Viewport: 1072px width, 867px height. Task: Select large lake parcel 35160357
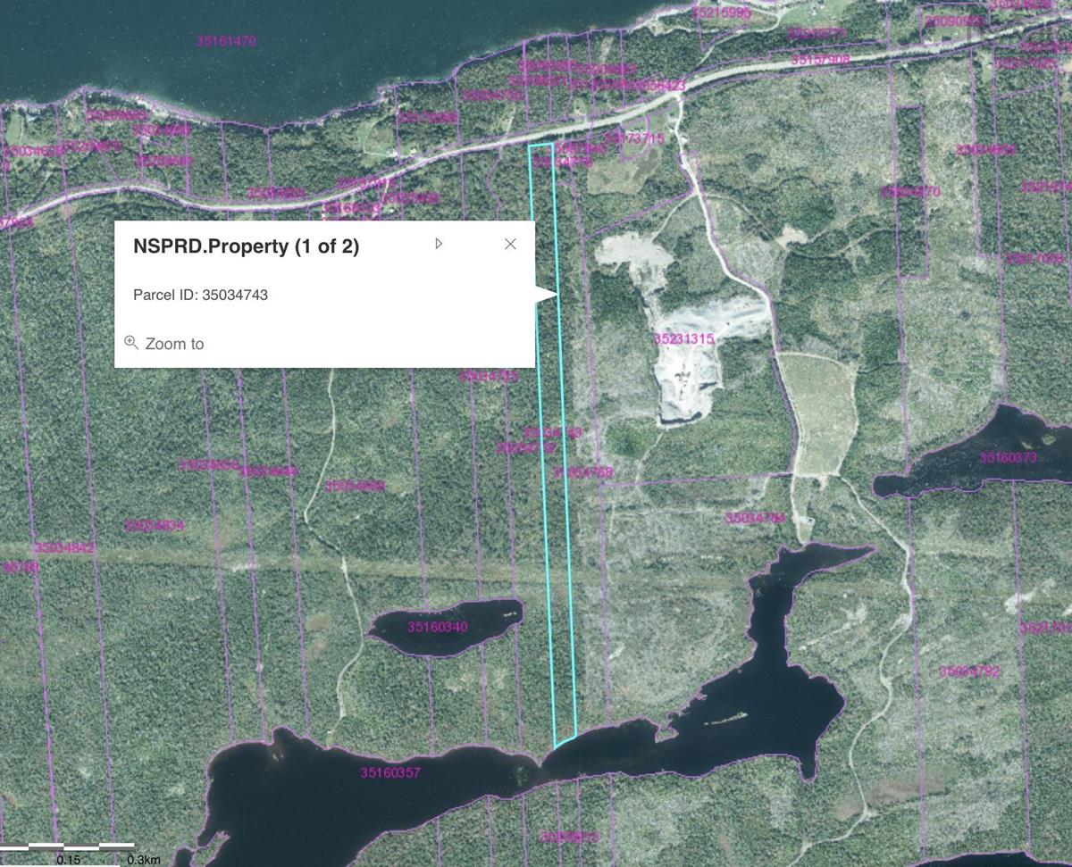coord(390,772)
